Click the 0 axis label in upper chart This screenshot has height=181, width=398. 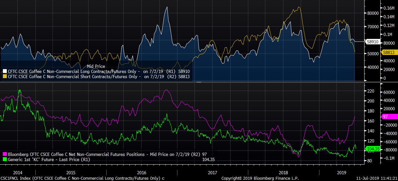click(384, 78)
